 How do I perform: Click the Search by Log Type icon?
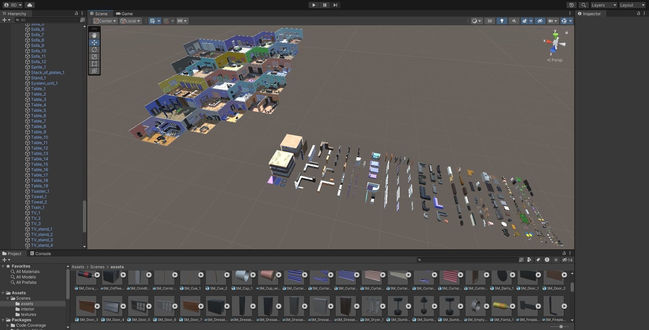point(547,260)
